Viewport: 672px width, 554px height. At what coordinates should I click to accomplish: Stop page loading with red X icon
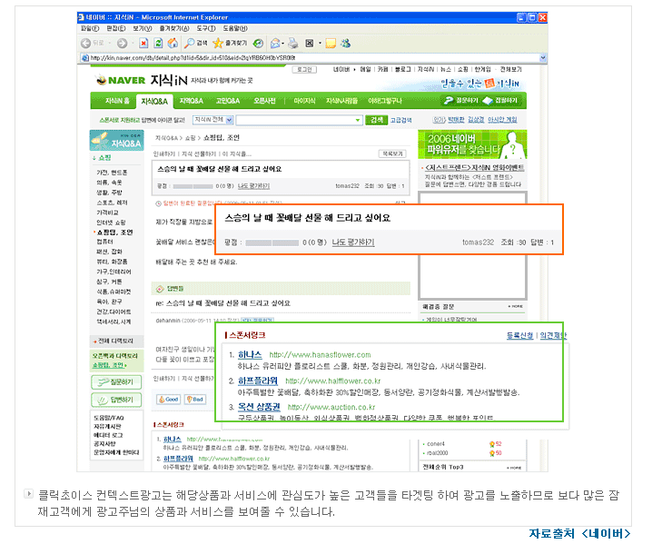(144, 44)
